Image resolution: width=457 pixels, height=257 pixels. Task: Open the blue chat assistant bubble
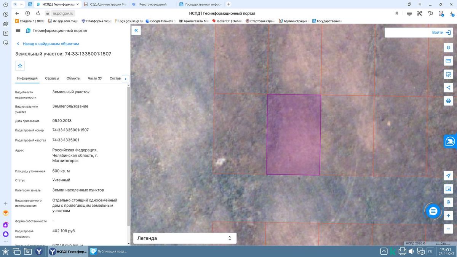(x=433, y=211)
